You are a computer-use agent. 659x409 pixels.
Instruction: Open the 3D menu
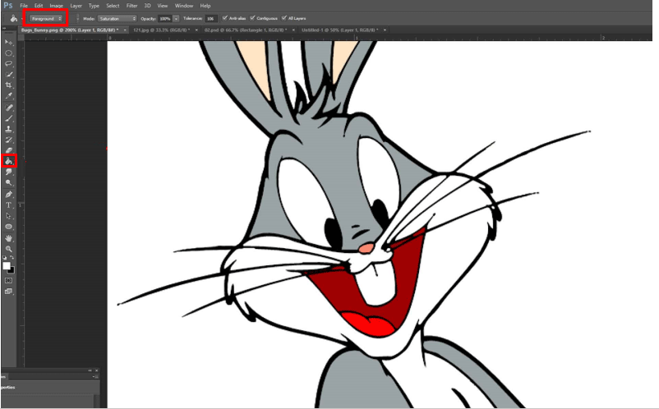click(148, 6)
